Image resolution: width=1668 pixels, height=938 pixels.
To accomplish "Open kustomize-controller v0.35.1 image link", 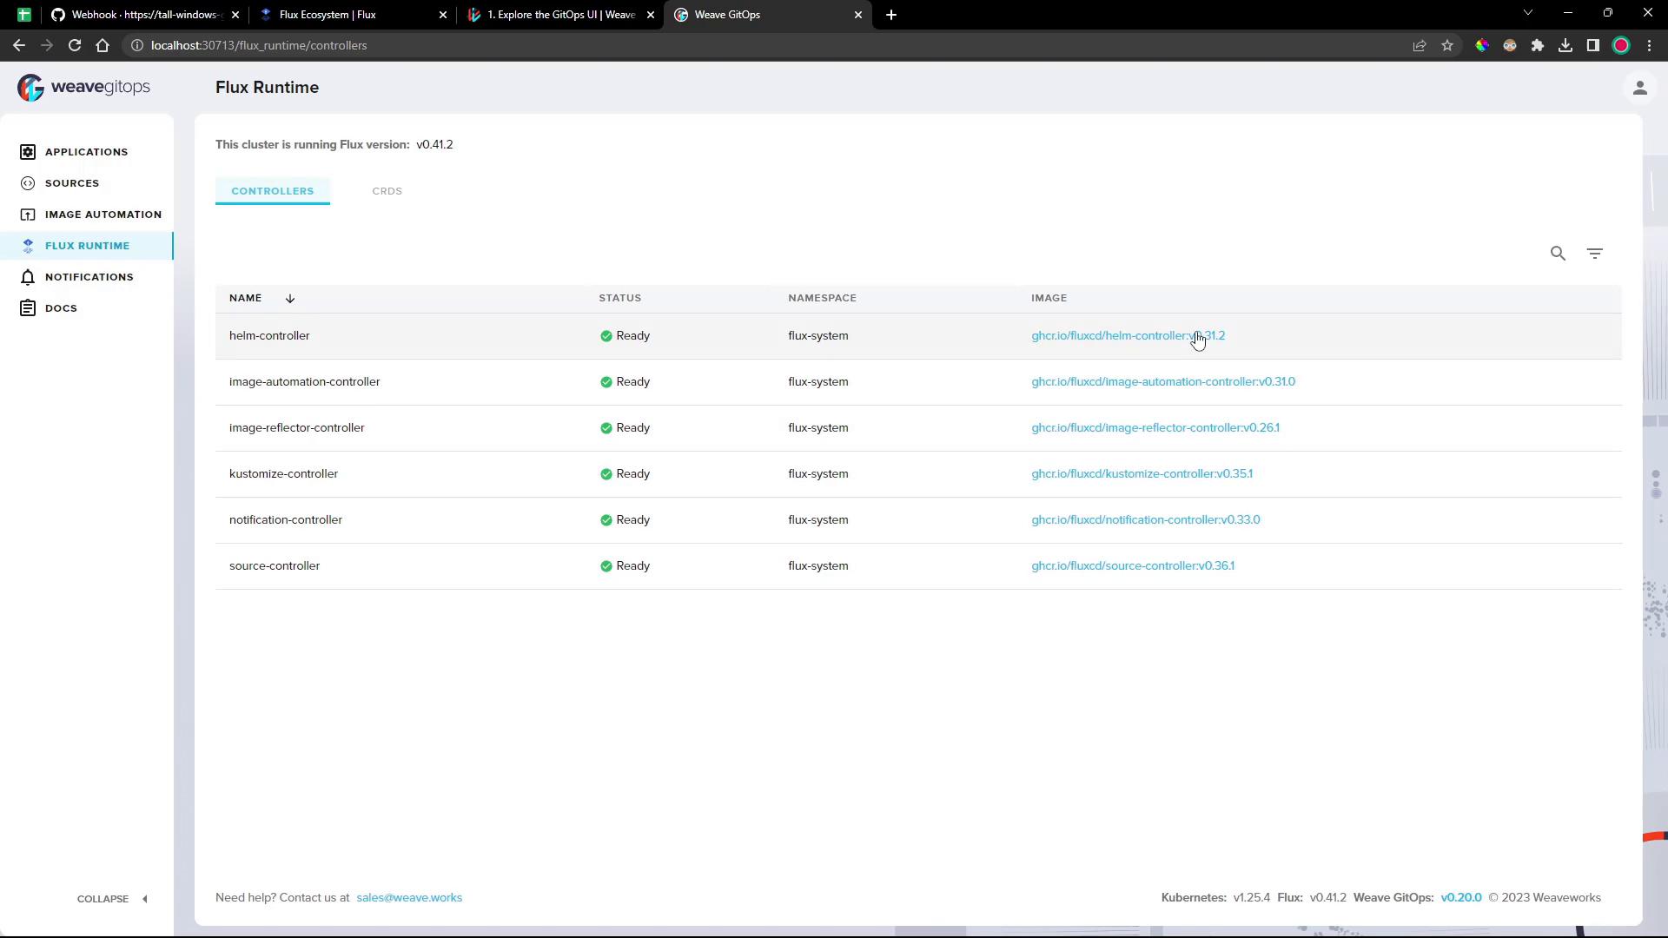I will 1142,474.
